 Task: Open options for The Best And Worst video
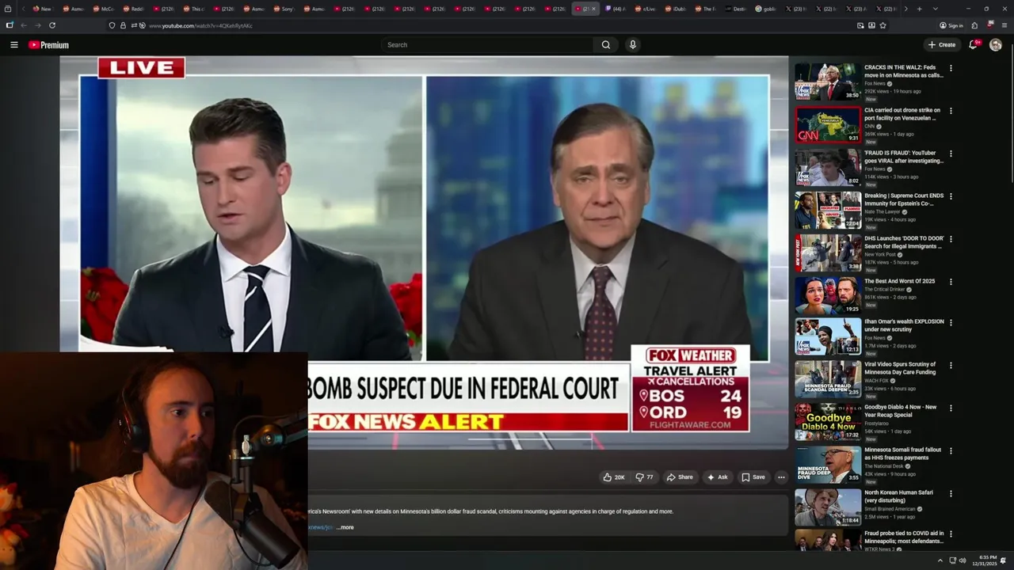click(x=951, y=282)
